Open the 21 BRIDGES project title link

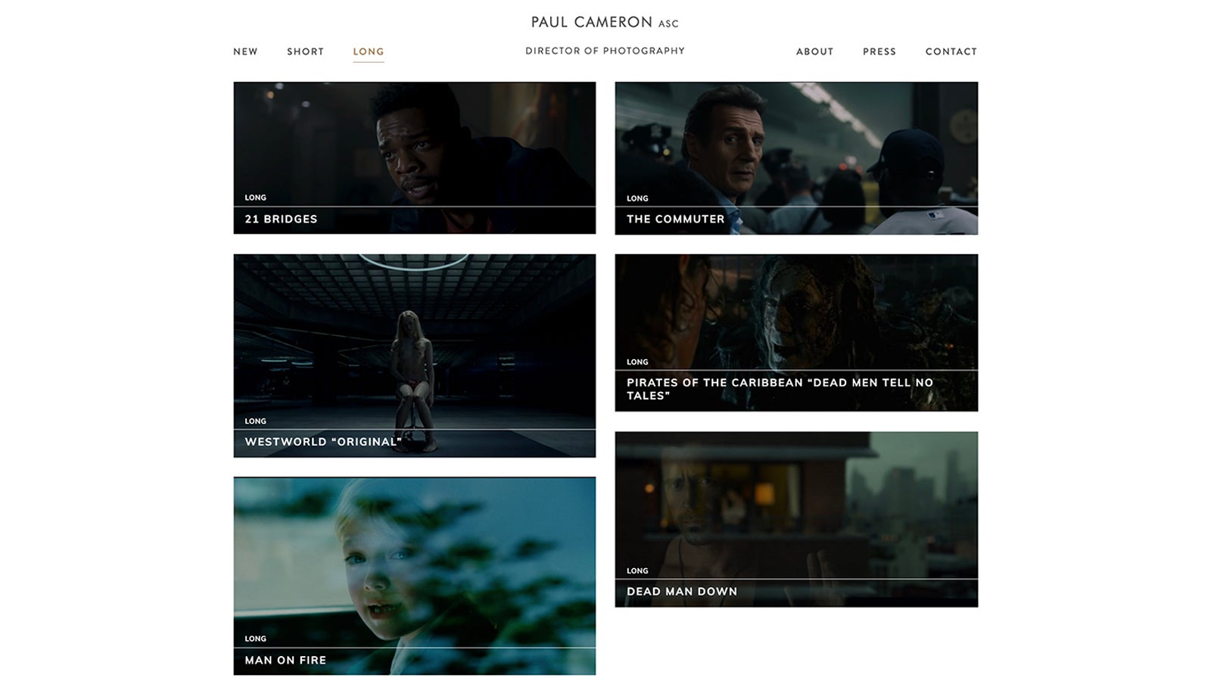[281, 219]
